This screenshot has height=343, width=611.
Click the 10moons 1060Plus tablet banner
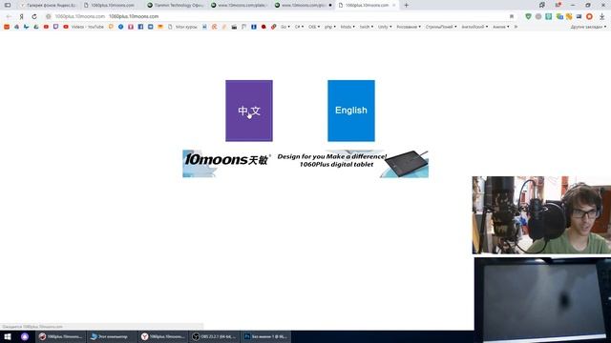coord(305,164)
